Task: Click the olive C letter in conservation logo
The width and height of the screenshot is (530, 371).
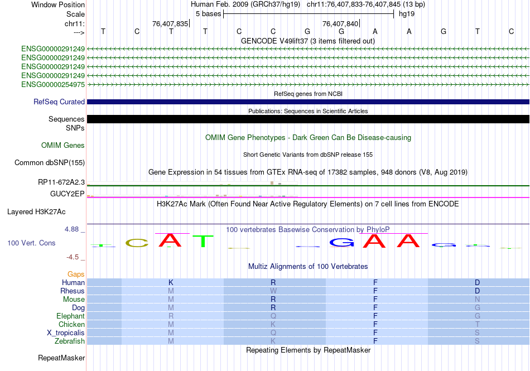Action: pyautogui.click(x=137, y=243)
